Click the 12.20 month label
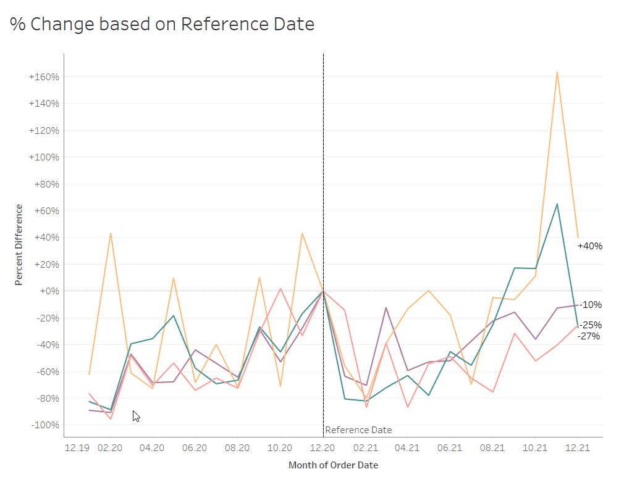 click(x=323, y=448)
